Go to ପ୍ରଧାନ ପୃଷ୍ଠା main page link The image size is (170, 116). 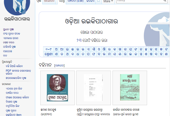tap(9, 29)
